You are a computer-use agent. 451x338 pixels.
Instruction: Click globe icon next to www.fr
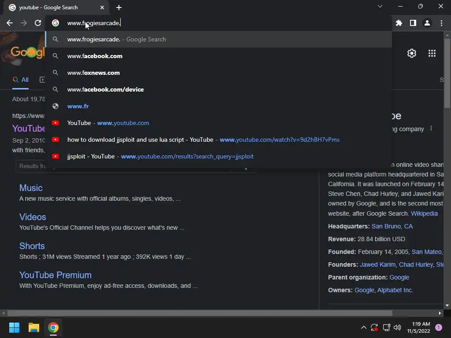click(55, 106)
